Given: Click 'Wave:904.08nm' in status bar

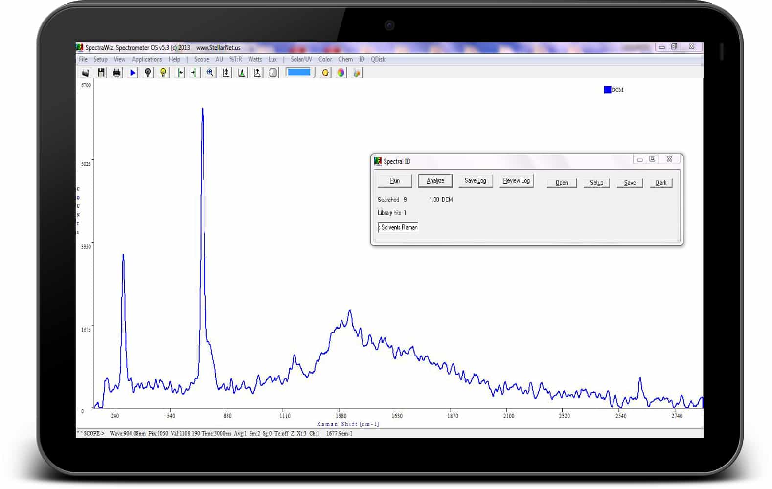Looking at the screenshot, I should click(x=128, y=434).
